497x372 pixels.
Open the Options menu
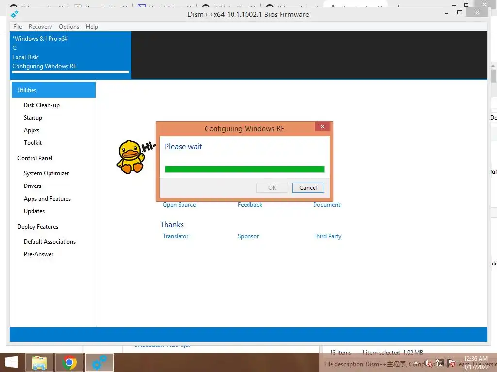pos(69,27)
